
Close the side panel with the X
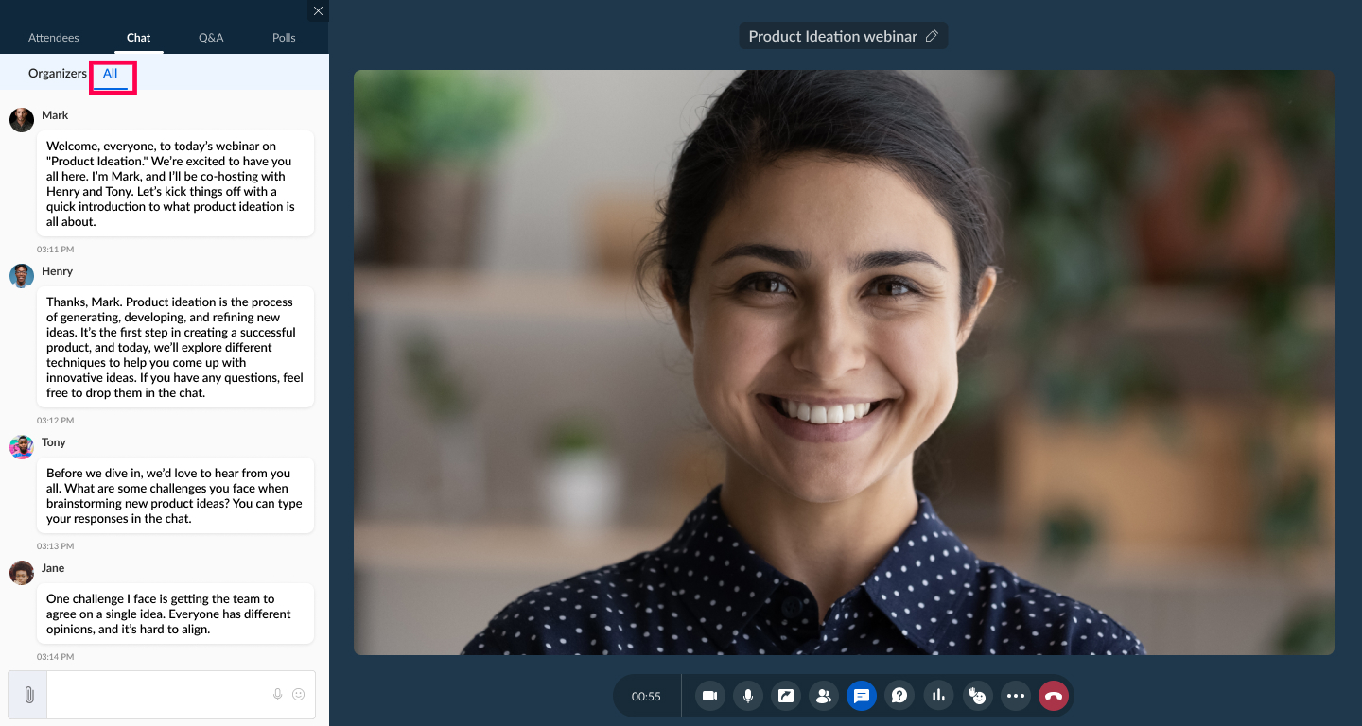click(x=318, y=11)
